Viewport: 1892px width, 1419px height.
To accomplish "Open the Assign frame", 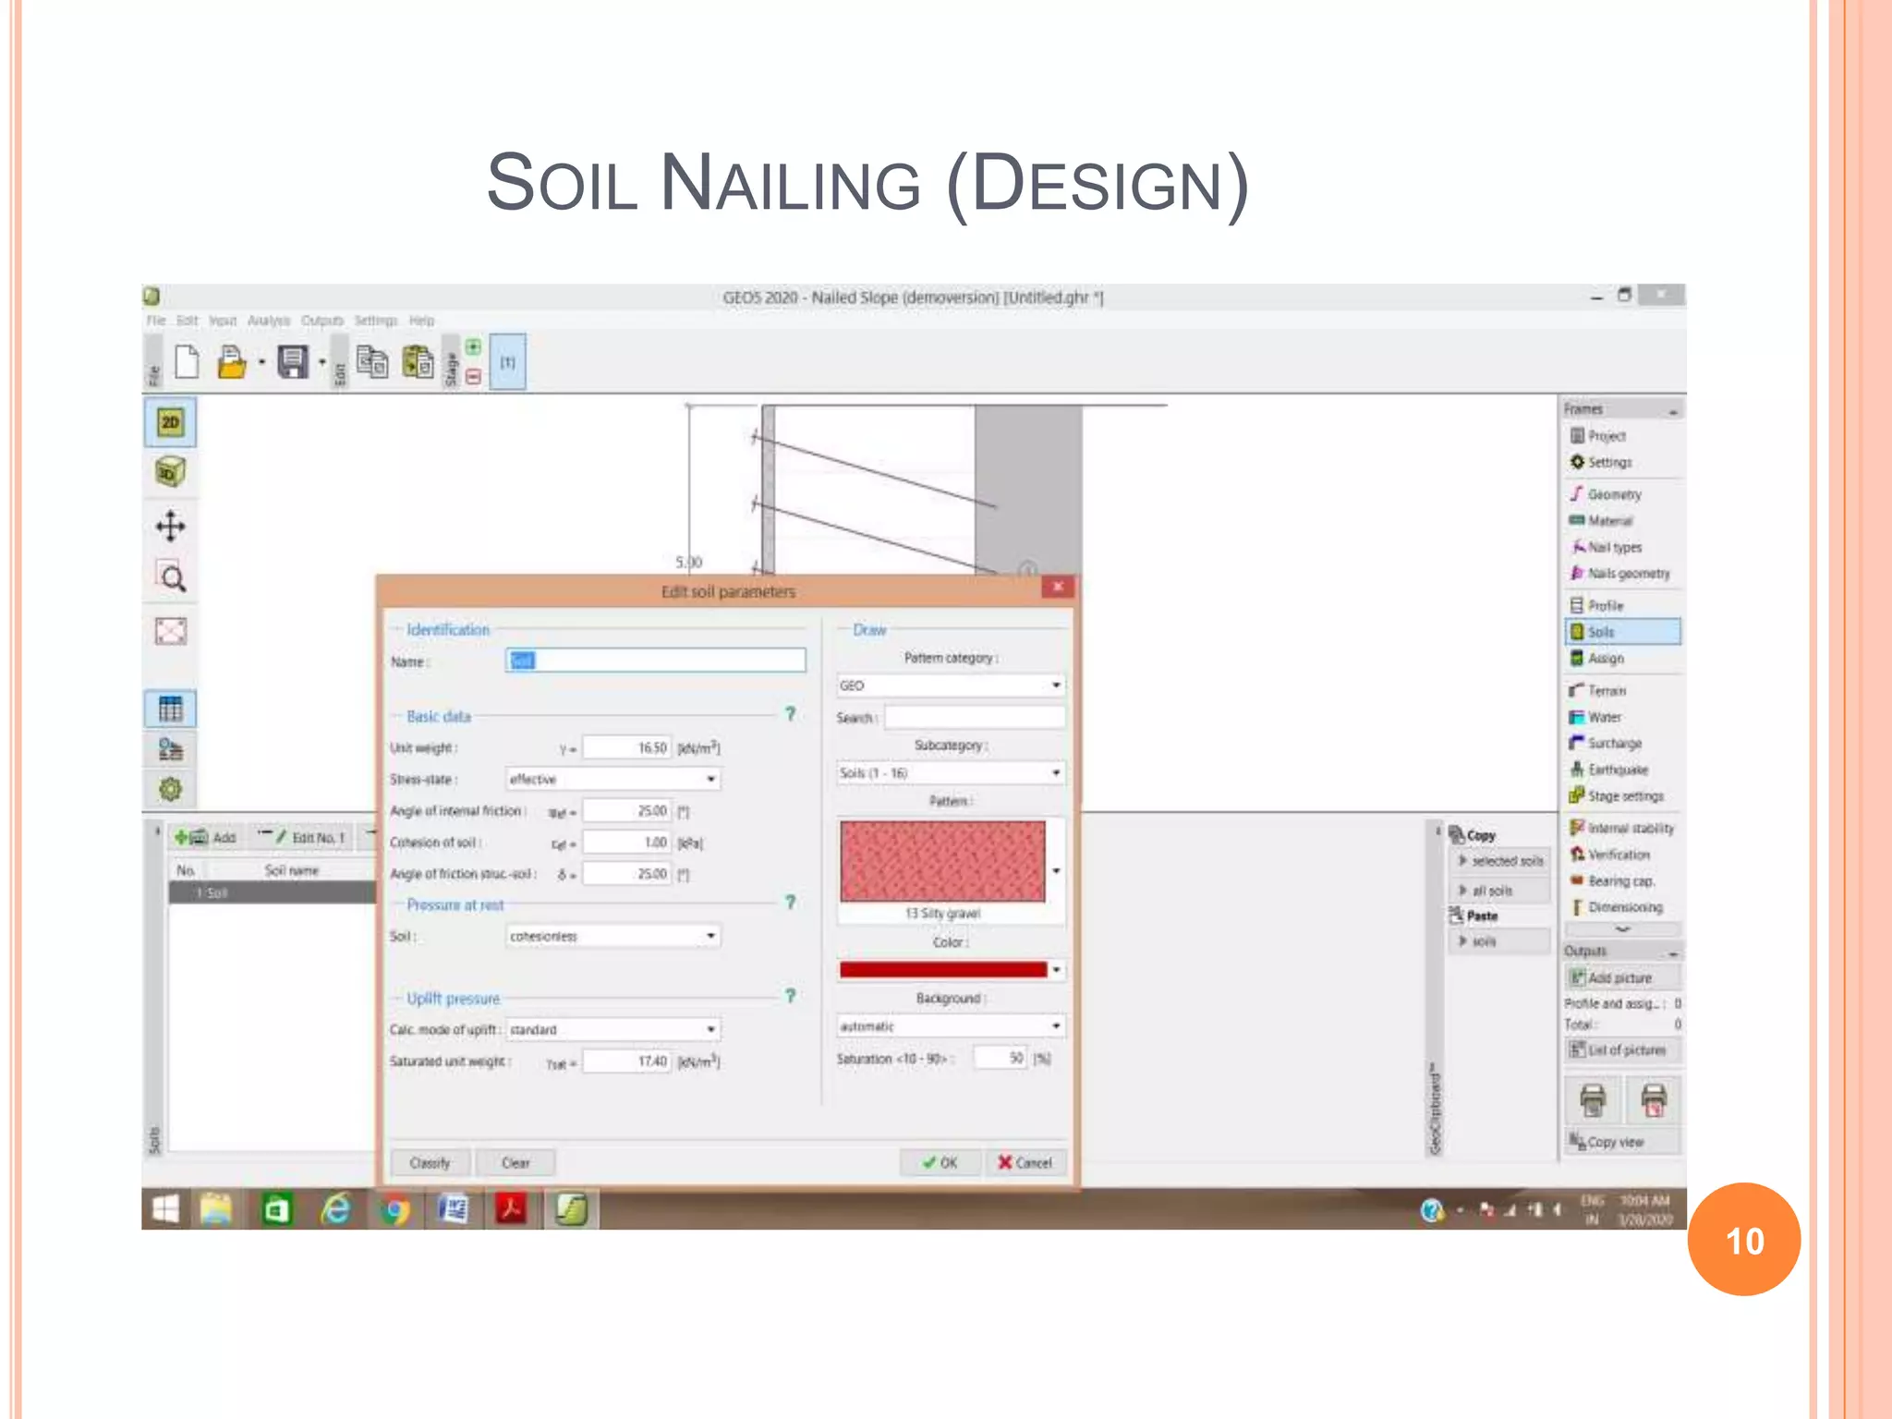I will (x=1605, y=658).
